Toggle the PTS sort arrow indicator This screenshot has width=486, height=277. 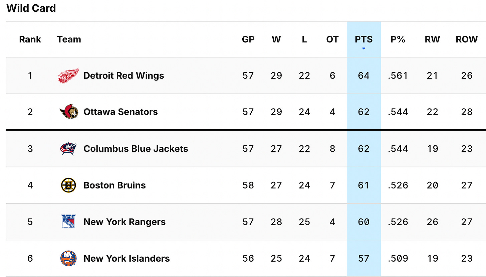click(363, 49)
